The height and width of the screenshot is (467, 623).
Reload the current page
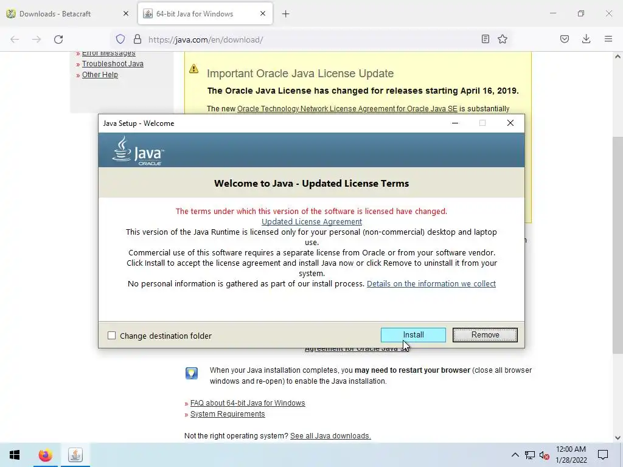[x=58, y=40]
